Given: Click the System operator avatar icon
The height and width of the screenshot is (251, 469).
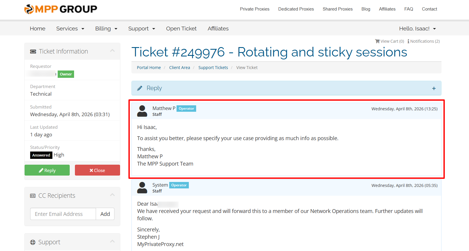Looking at the screenshot, I should (142, 188).
